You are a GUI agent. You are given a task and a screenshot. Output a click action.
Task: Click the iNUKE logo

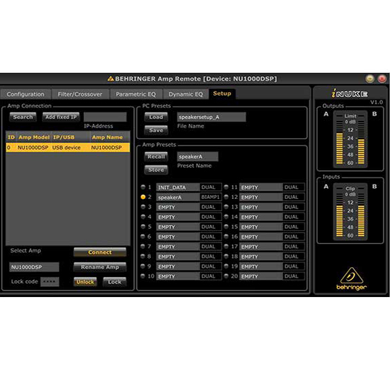point(350,94)
